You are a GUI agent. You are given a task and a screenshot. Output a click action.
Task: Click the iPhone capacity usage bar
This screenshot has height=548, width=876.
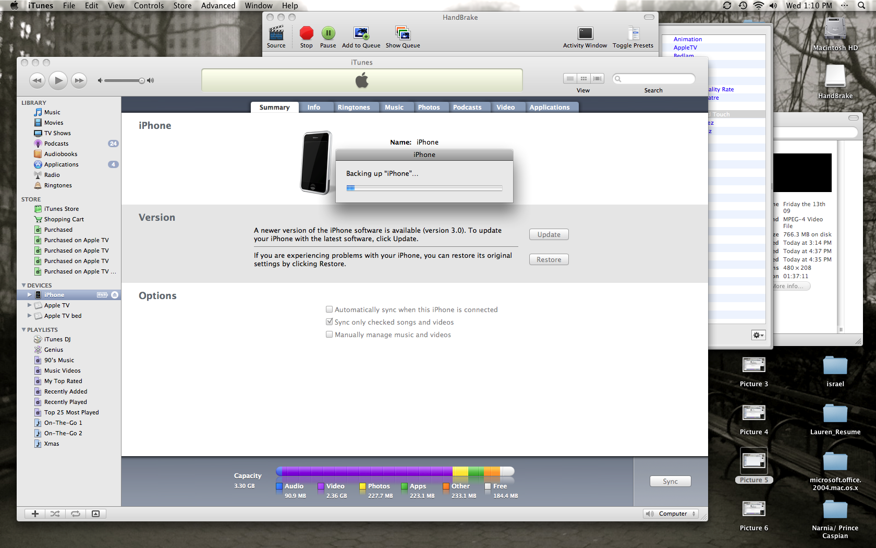click(395, 471)
